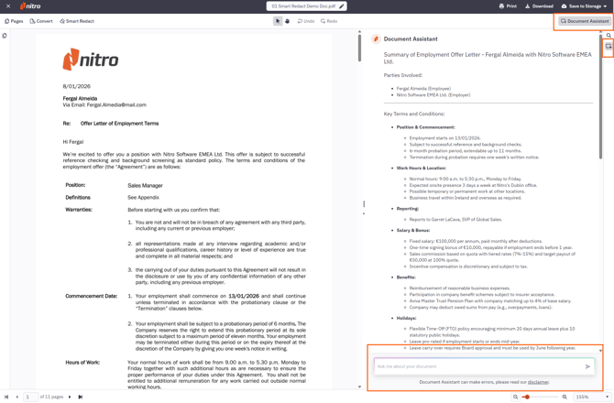Focus the Ask me about your document field
This screenshot has width=614, height=403.
tap(478, 366)
